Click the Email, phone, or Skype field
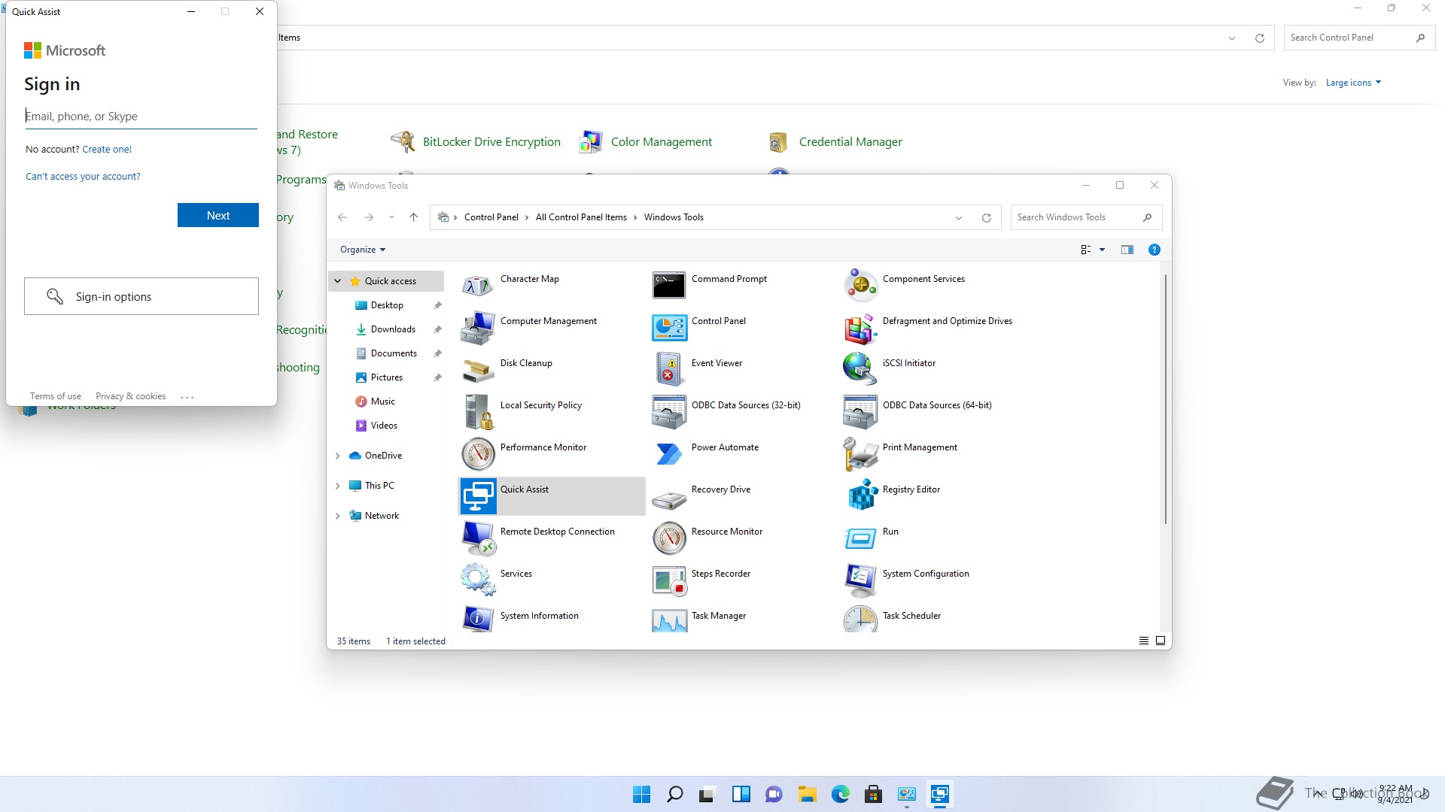This screenshot has width=1445, height=812. 141,116
